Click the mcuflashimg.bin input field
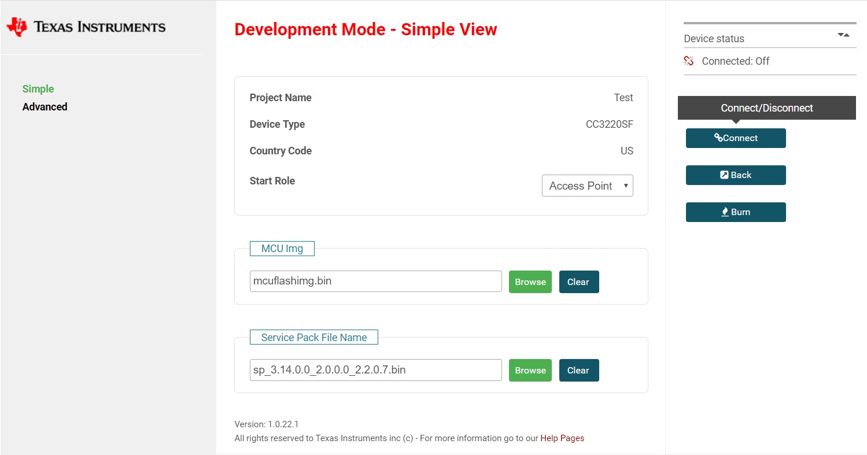 coord(376,282)
